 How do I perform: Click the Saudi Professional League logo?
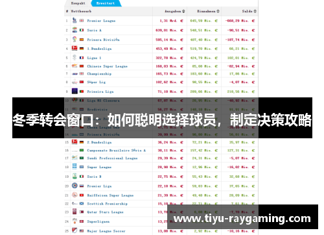[x=75, y=158]
